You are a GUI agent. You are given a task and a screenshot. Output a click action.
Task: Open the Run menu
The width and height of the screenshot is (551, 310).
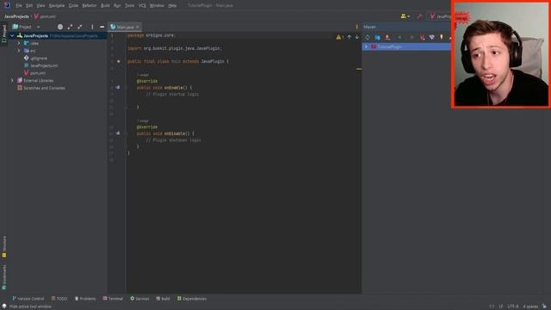(117, 6)
